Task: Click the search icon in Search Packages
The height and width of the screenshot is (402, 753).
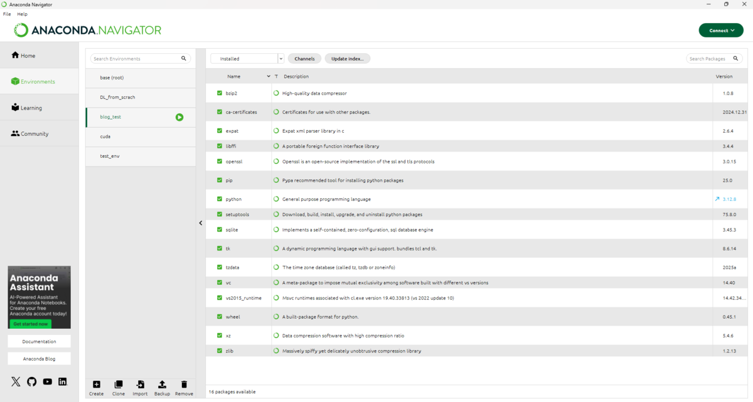Action: [736, 58]
